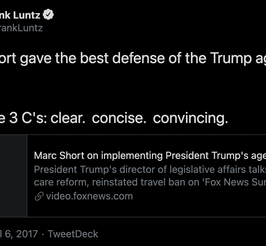Click the TweetDeck source label
This screenshot has width=266, height=246.
tap(73, 234)
